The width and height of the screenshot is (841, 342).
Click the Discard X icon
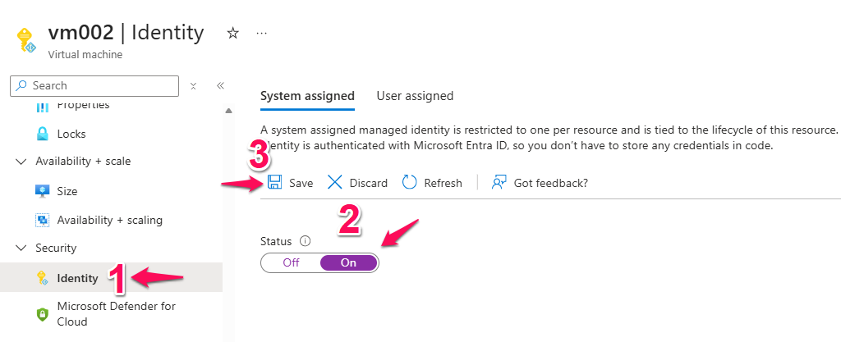335,183
